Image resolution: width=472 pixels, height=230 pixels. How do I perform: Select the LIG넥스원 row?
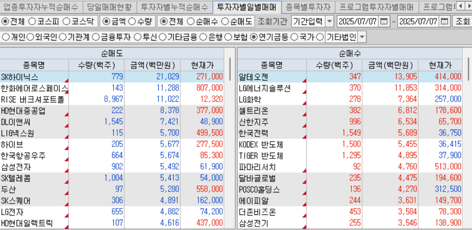point(112,133)
